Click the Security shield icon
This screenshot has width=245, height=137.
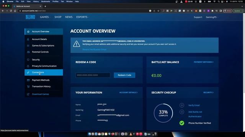pos(28,60)
